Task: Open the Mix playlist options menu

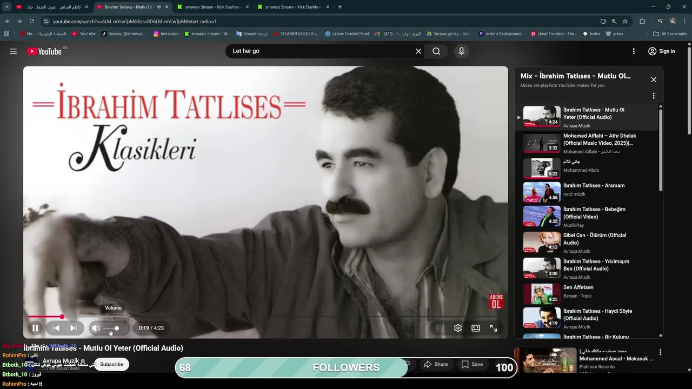Action: pos(654,96)
